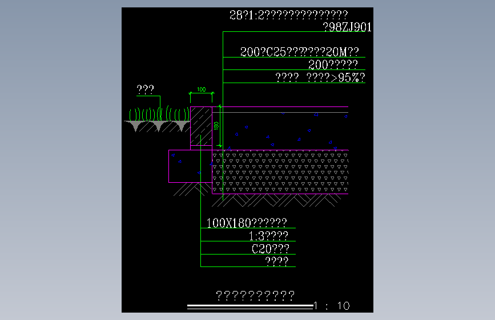Click the ?????????? drawing title text
This screenshot has width=495, height=320.
tap(255, 296)
